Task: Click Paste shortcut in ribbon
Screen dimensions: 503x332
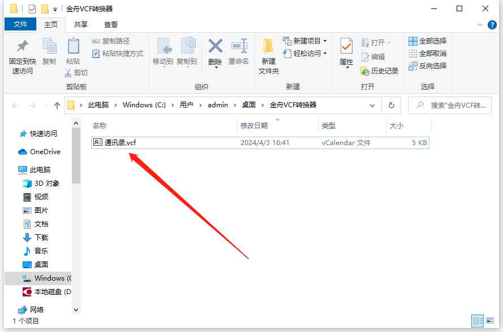Action: [x=118, y=54]
